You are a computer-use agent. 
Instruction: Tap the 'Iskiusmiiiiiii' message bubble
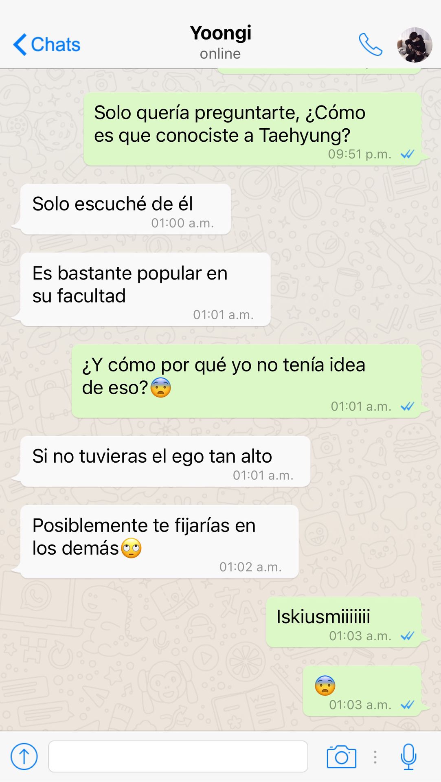click(344, 622)
